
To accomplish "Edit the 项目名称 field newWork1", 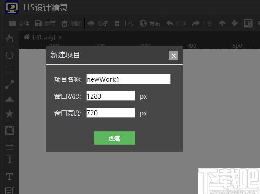I will [128, 79].
